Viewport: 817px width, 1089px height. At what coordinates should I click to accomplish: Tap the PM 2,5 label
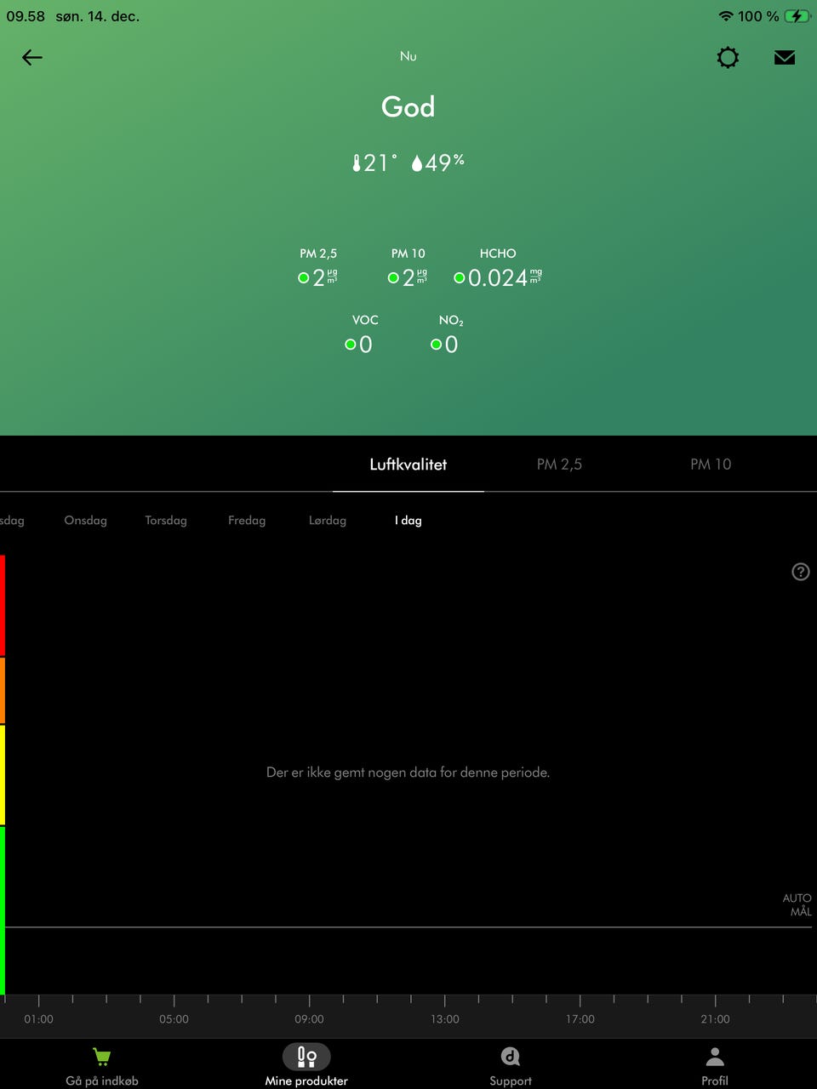coord(318,254)
